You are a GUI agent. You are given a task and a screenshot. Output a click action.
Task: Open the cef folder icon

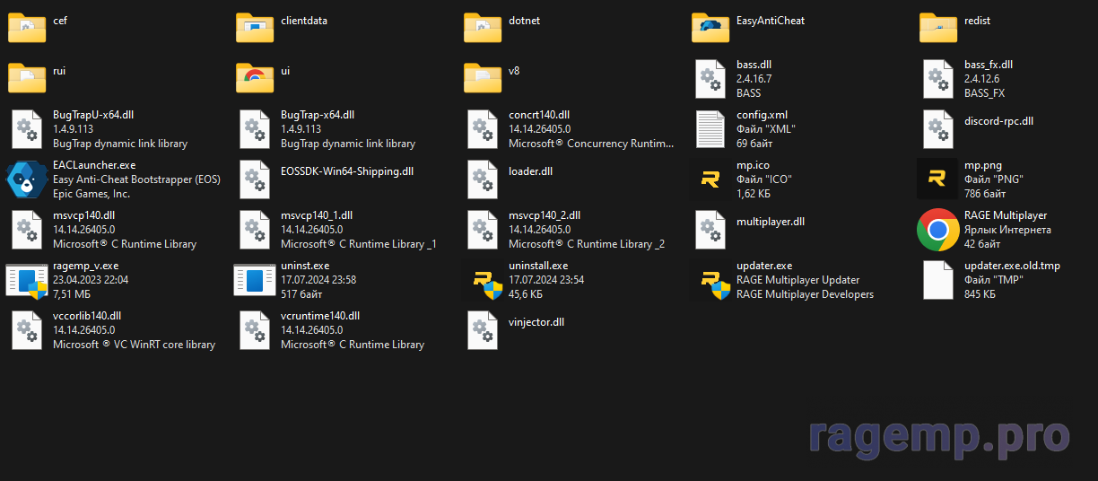tap(27, 28)
